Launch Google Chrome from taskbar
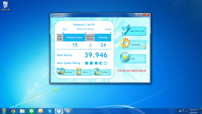The height and width of the screenshot is (114, 202). coord(13,111)
